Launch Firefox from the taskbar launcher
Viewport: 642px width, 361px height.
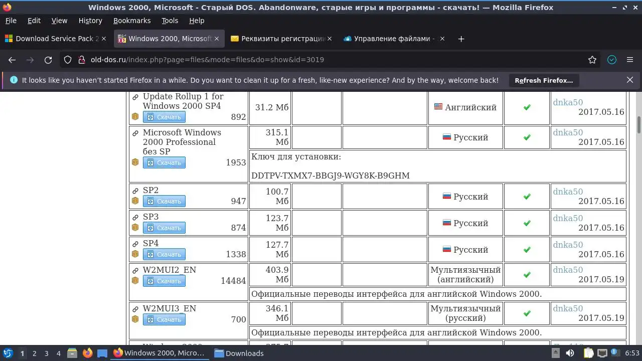coord(87,353)
